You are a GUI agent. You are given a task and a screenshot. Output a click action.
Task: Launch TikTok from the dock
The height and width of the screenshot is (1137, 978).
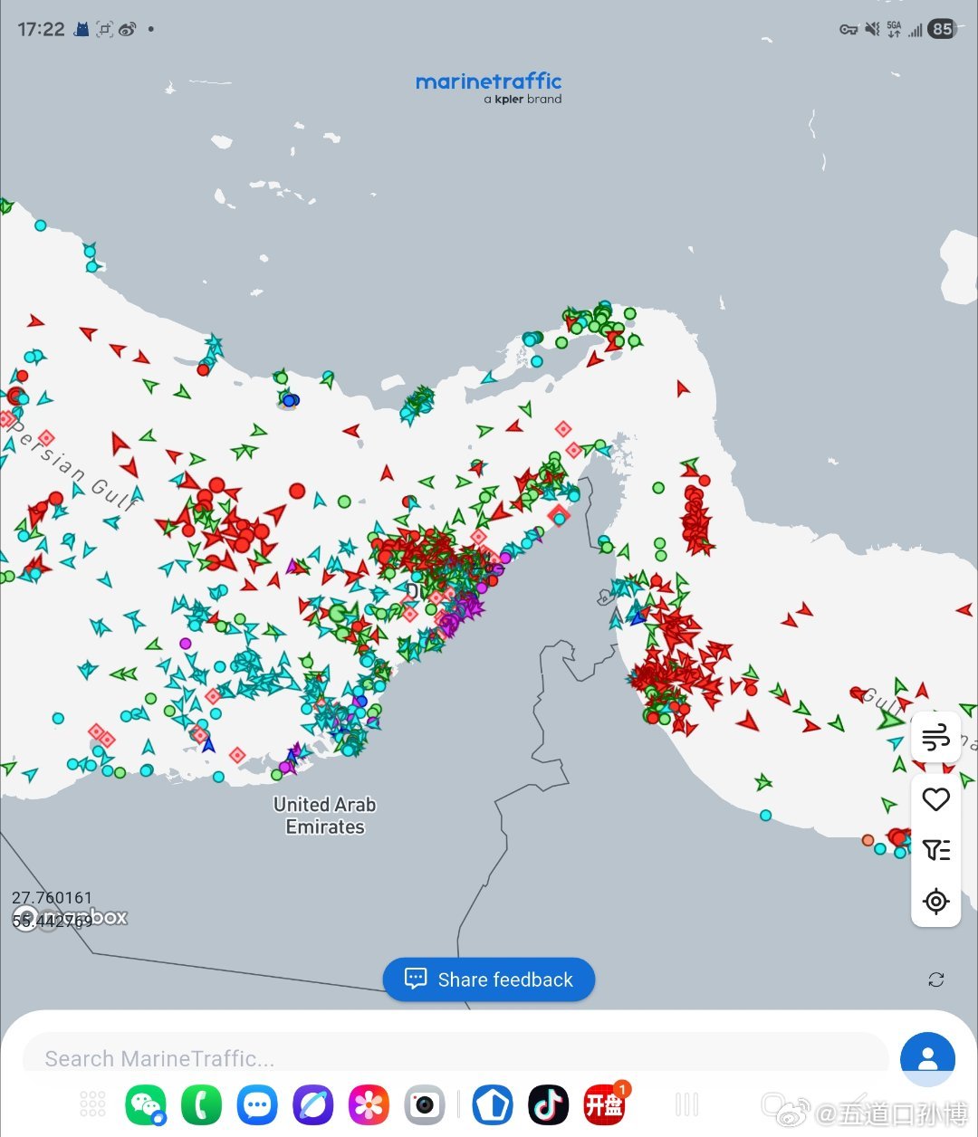pos(548,1104)
